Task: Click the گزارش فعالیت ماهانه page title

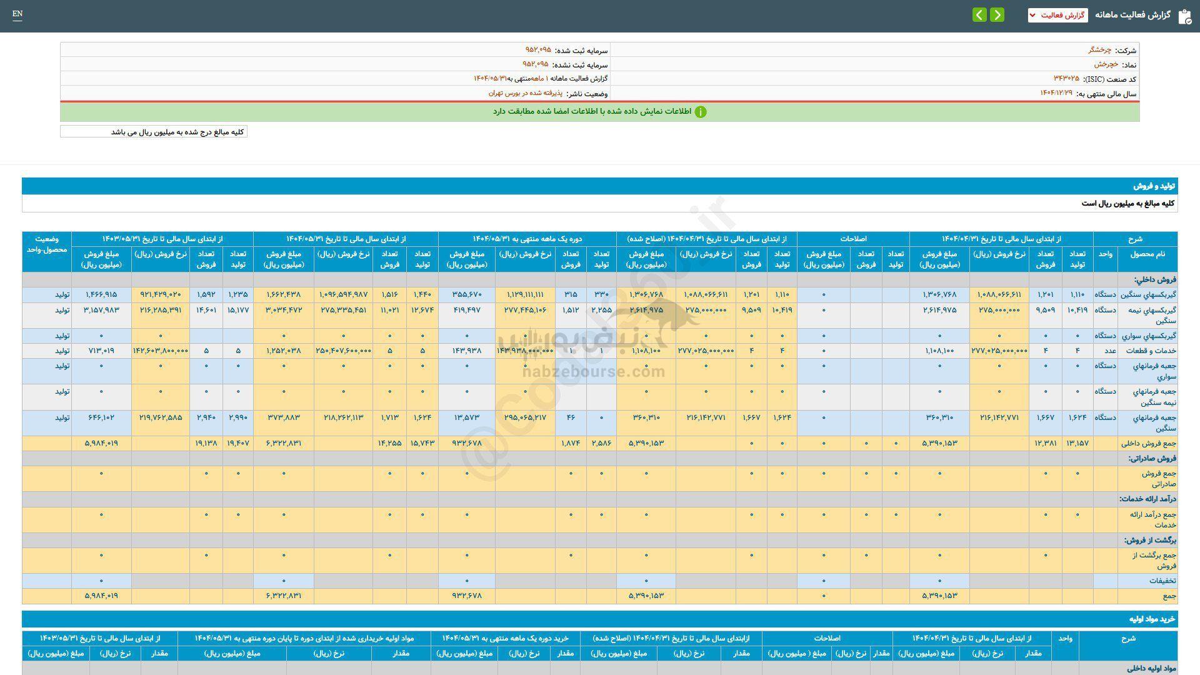Action: (x=1132, y=15)
